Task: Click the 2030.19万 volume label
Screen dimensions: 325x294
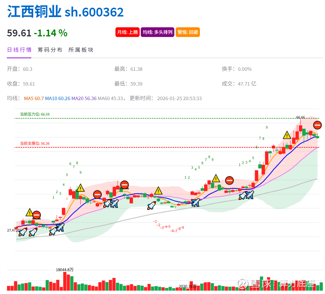Action: click(x=188, y=286)
